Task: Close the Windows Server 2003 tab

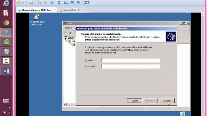Action: pos(55,10)
